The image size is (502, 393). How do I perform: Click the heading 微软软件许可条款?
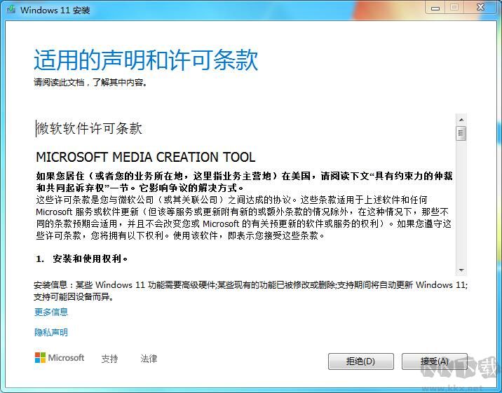(89, 128)
